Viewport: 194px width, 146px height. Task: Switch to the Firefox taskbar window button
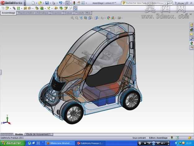60,144
